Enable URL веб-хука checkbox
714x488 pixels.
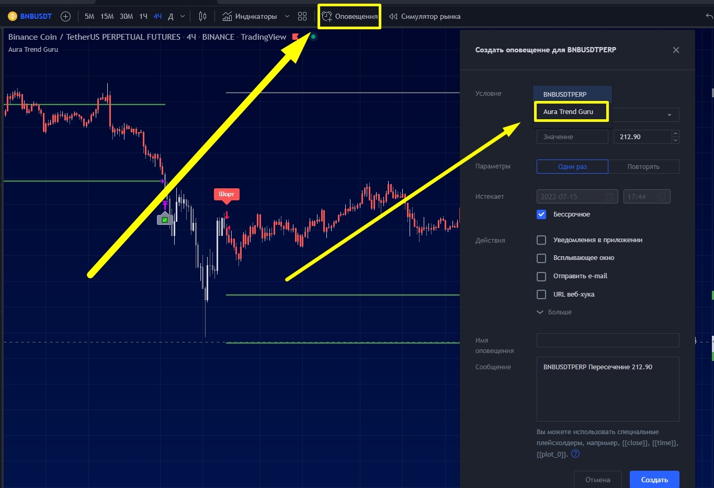[x=541, y=294]
